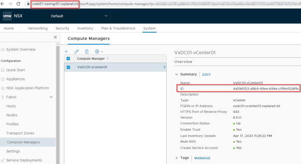Viewport: 301px width, 164px height.
Task: Open Quick Start in the sidebar
Action: [16, 70]
